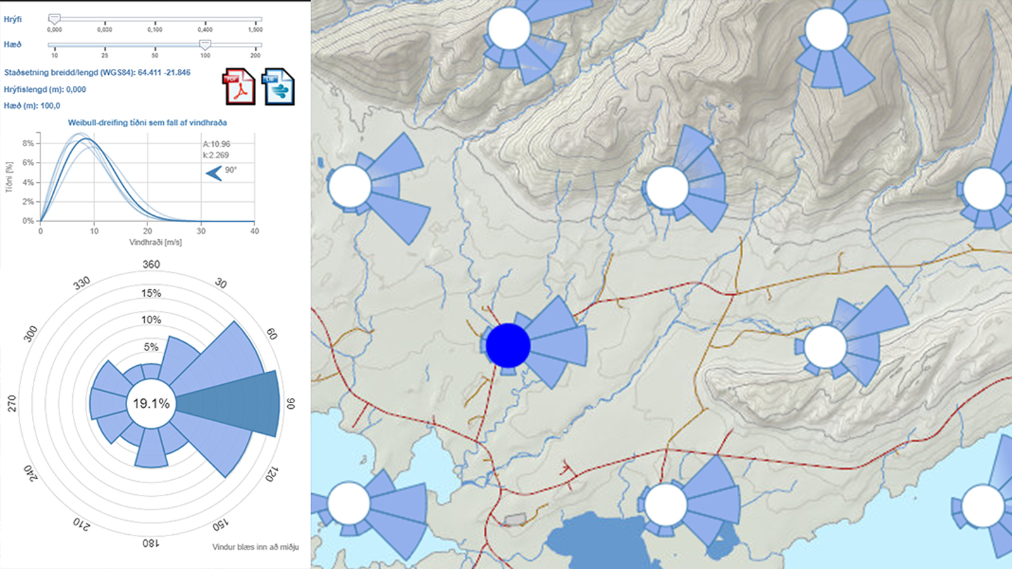Select wind rose directly east of blue marker
The image size is (1012, 569).
(x=825, y=347)
